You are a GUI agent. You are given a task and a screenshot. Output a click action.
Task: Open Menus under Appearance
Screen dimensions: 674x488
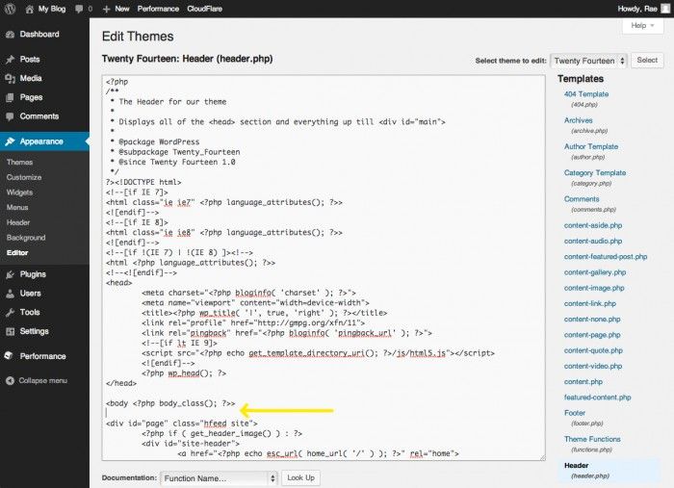click(x=17, y=207)
